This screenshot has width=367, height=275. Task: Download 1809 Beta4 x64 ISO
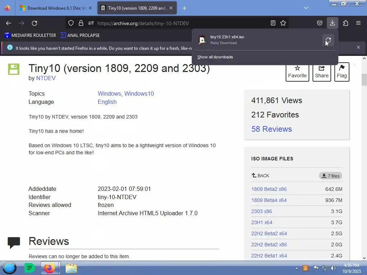pos(269,200)
